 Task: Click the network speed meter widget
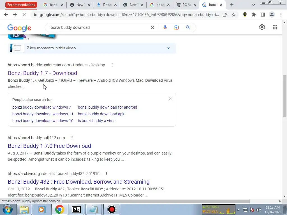click(x=218, y=209)
